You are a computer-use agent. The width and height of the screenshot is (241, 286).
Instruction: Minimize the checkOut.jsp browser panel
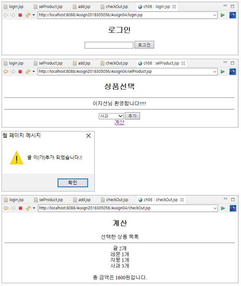pyautogui.click(x=226, y=199)
